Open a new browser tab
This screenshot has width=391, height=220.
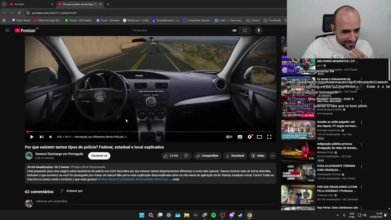pyautogui.click(x=108, y=4)
